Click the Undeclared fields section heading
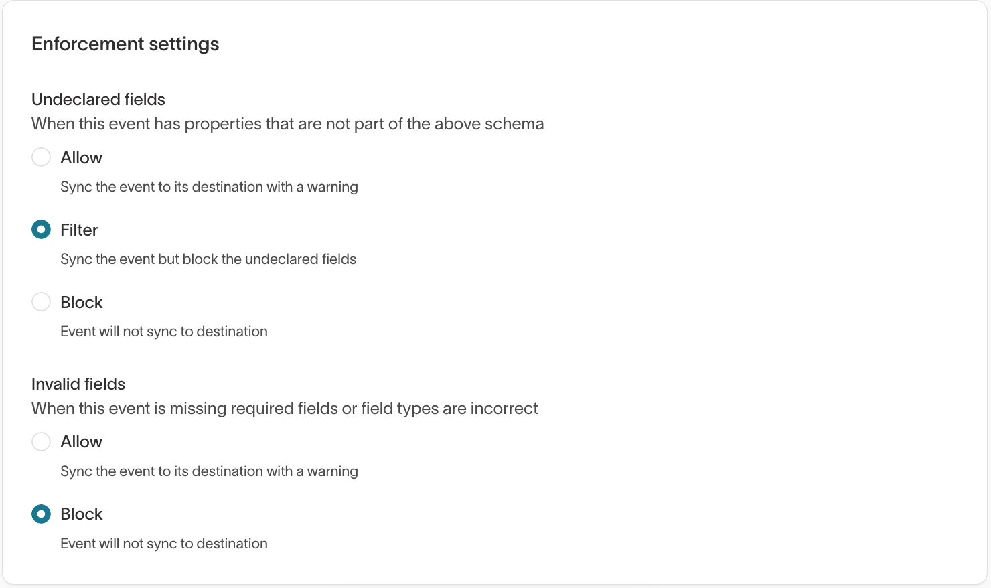The width and height of the screenshot is (991, 588). coord(98,99)
